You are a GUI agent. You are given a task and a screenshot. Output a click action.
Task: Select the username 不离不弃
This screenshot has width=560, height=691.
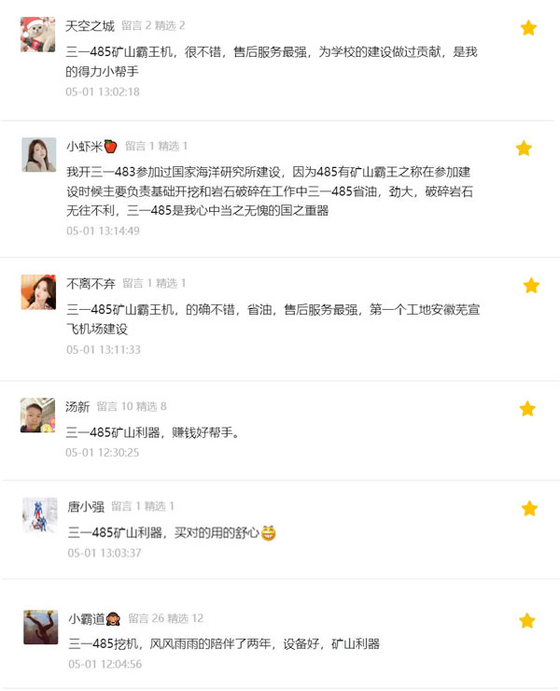(91, 283)
